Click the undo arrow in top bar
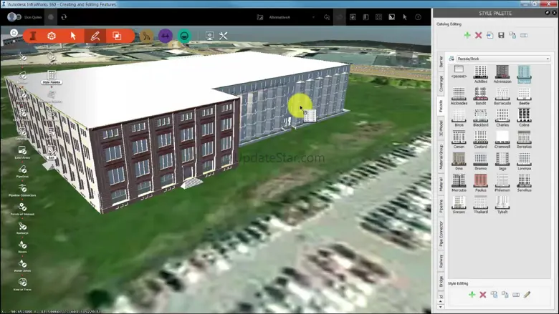Viewport: 559px width, 314px height. point(327,17)
